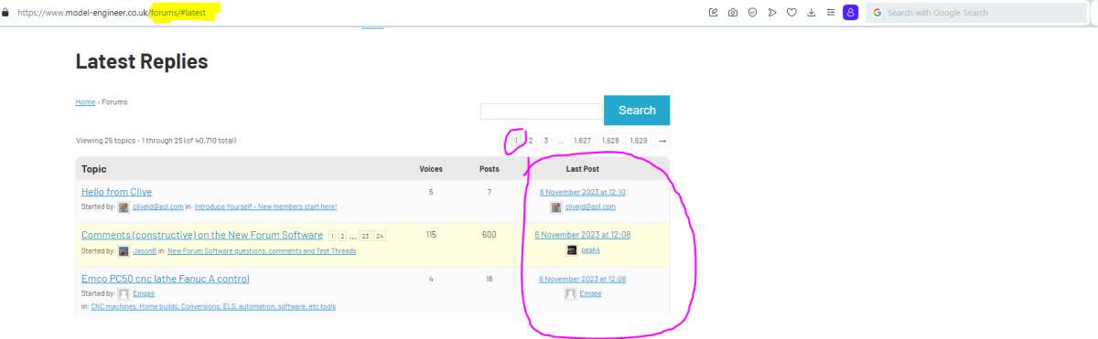Open 'Introduce Yourself - New members start here!' forum link
Viewport: 1098px width, 339px height.
click(265, 207)
